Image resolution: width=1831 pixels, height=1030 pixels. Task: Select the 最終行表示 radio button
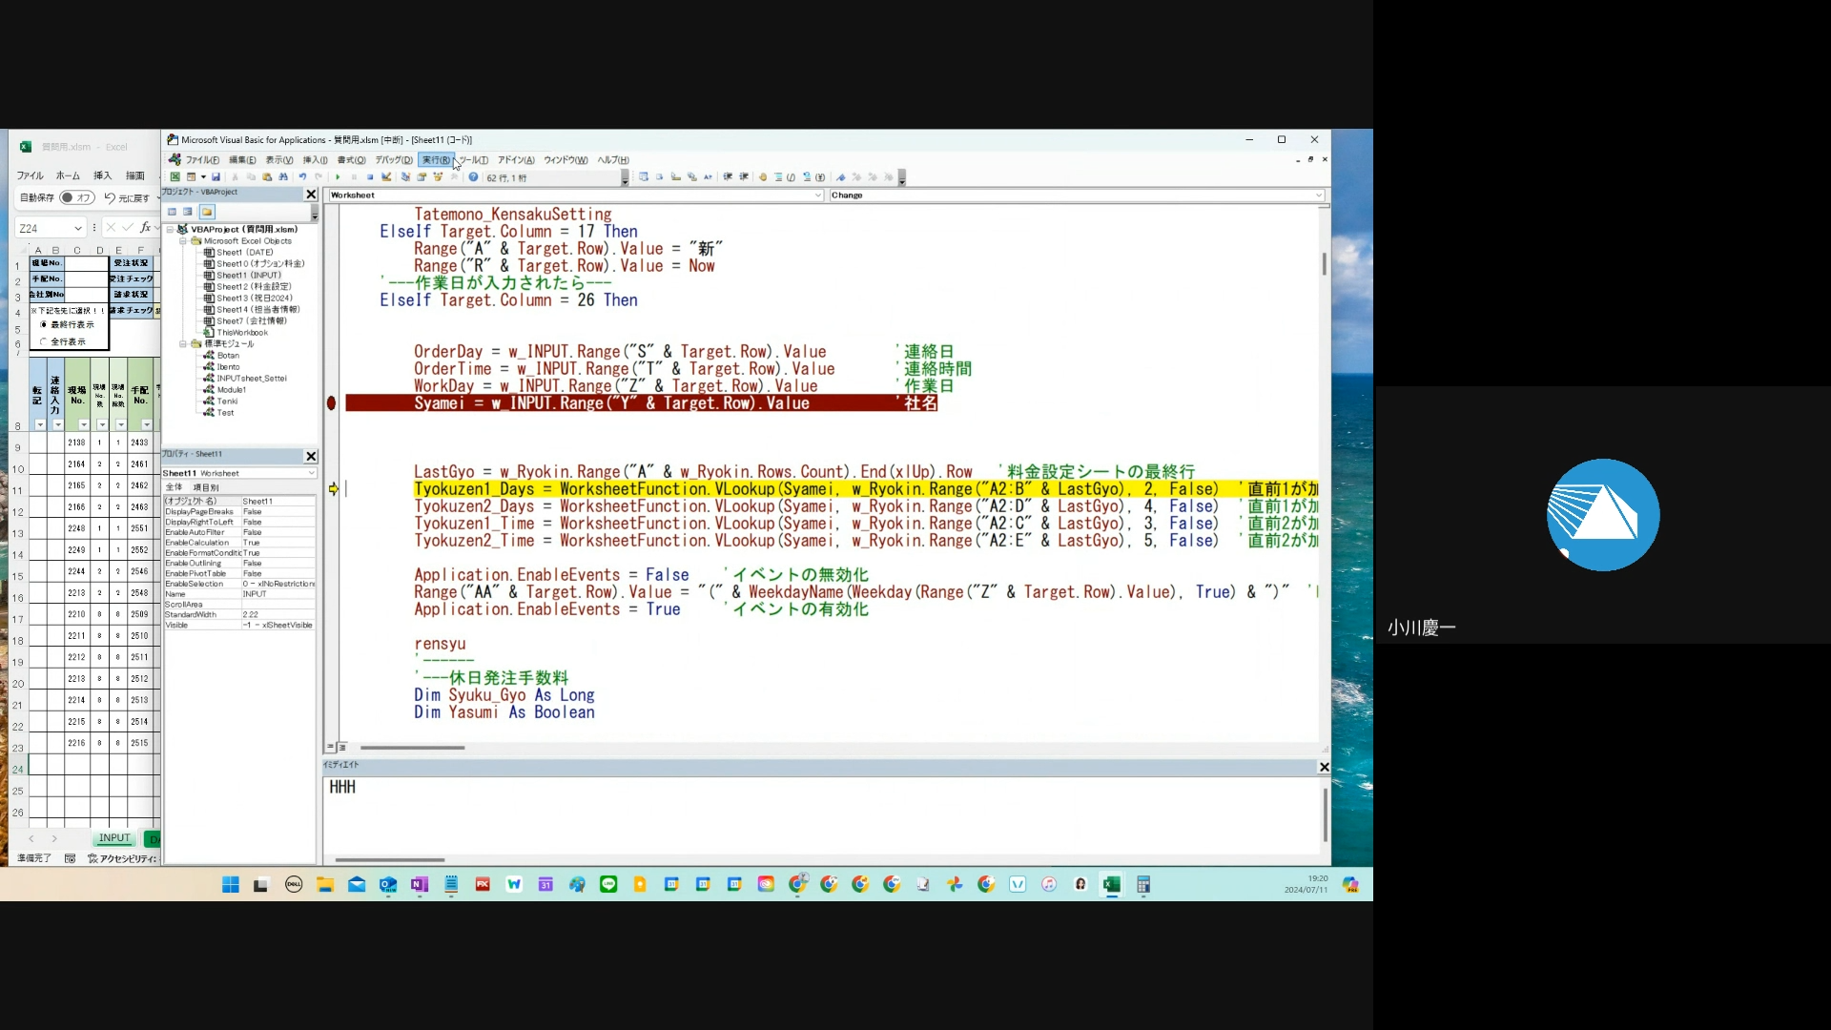click(x=44, y=325)
